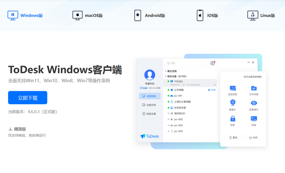Go to the Linux版 tab
285x173 pixels.
261,15
